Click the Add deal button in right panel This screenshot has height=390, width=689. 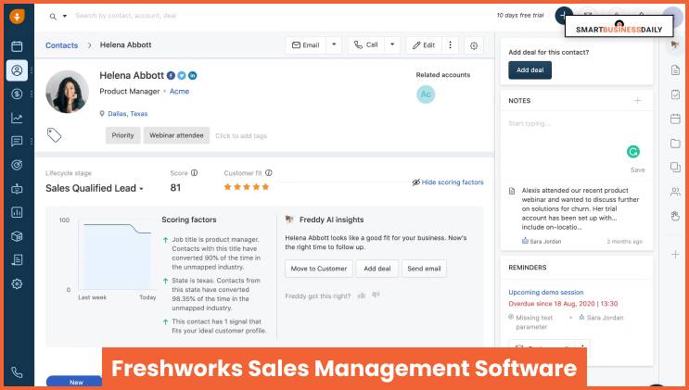click(x=530, y=70)
